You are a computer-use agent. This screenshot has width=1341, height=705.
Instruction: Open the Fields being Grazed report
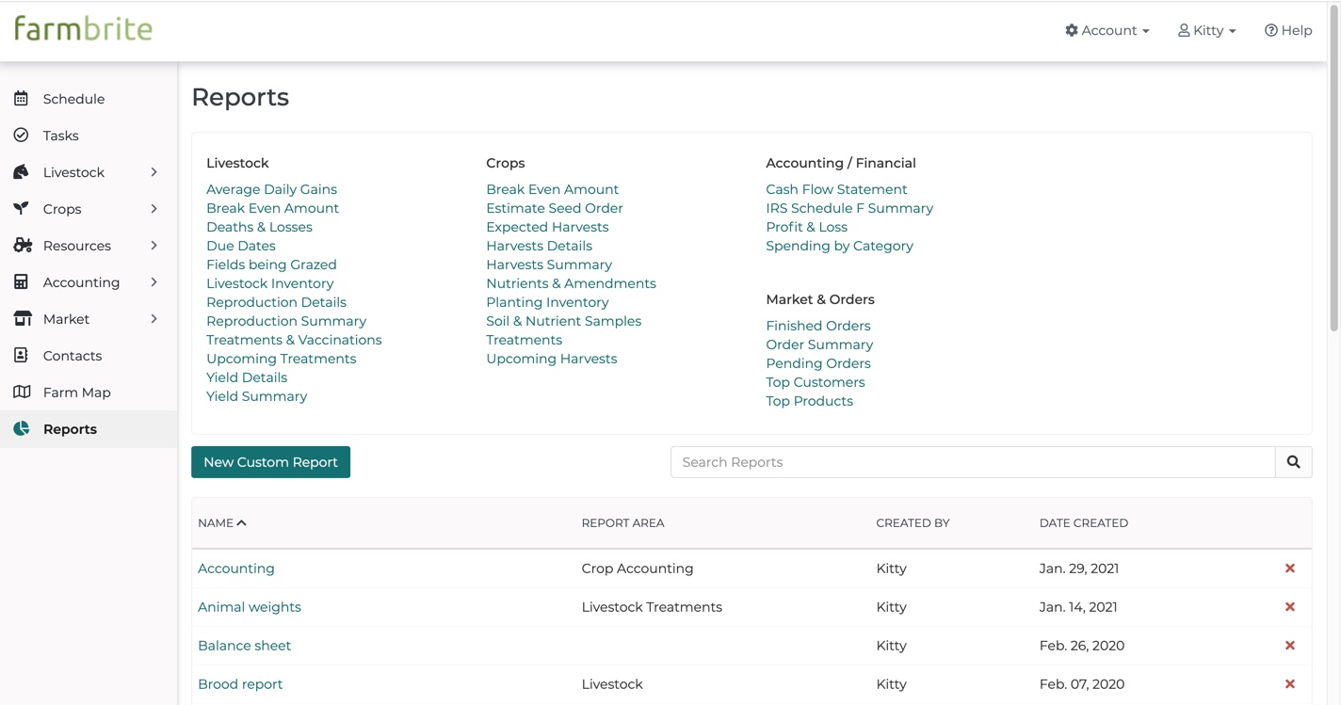point(271,264)
